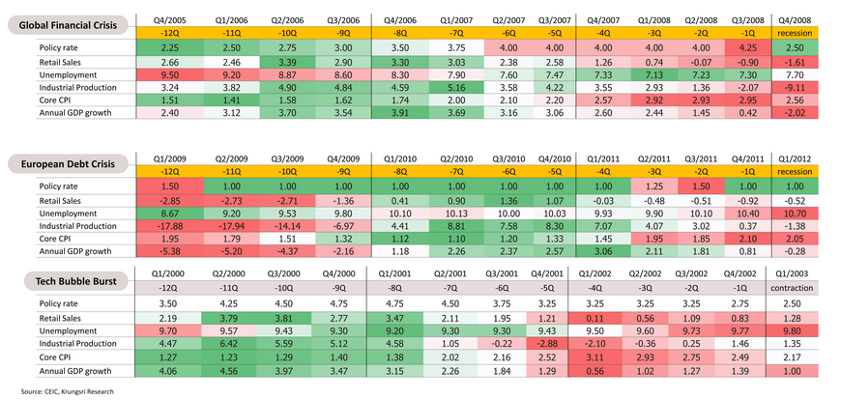Select the red -17.88 Industrial Production cell
The width and height of the screenshot is (841, 400).
pyautogui.click(x=170, y=226)
